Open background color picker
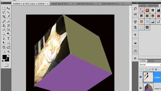 click(8, 60)
